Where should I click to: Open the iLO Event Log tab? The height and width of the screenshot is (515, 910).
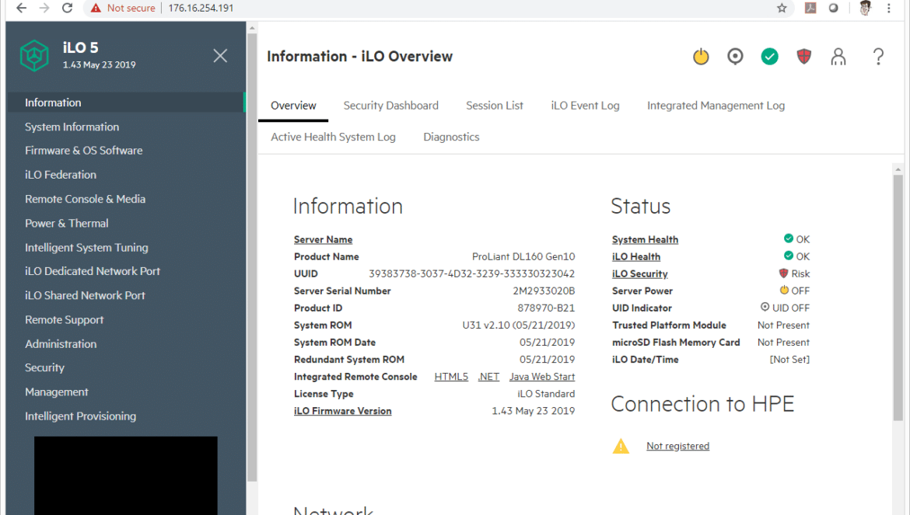(585, 106)
